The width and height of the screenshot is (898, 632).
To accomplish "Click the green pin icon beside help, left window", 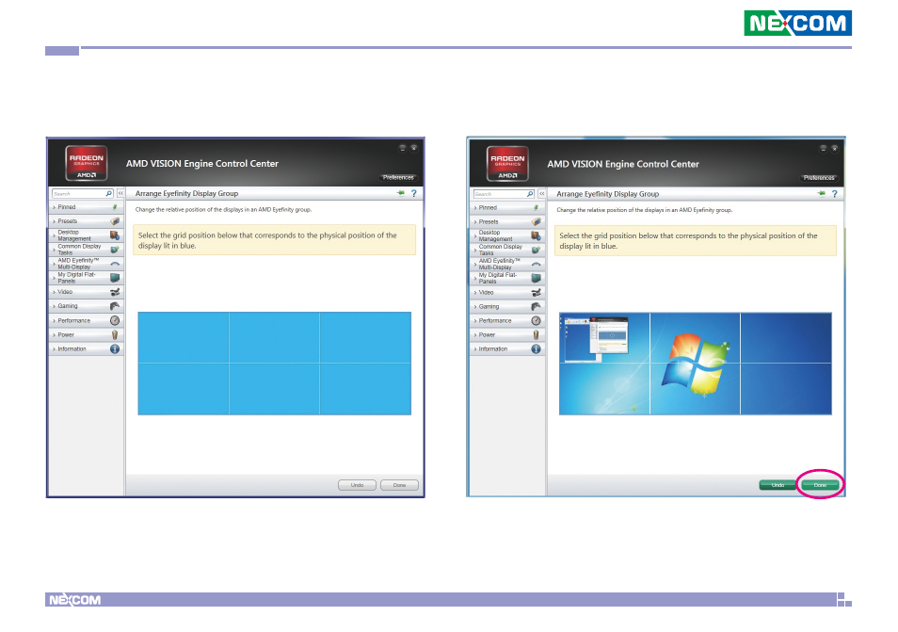I will click(x=401, y=193).
